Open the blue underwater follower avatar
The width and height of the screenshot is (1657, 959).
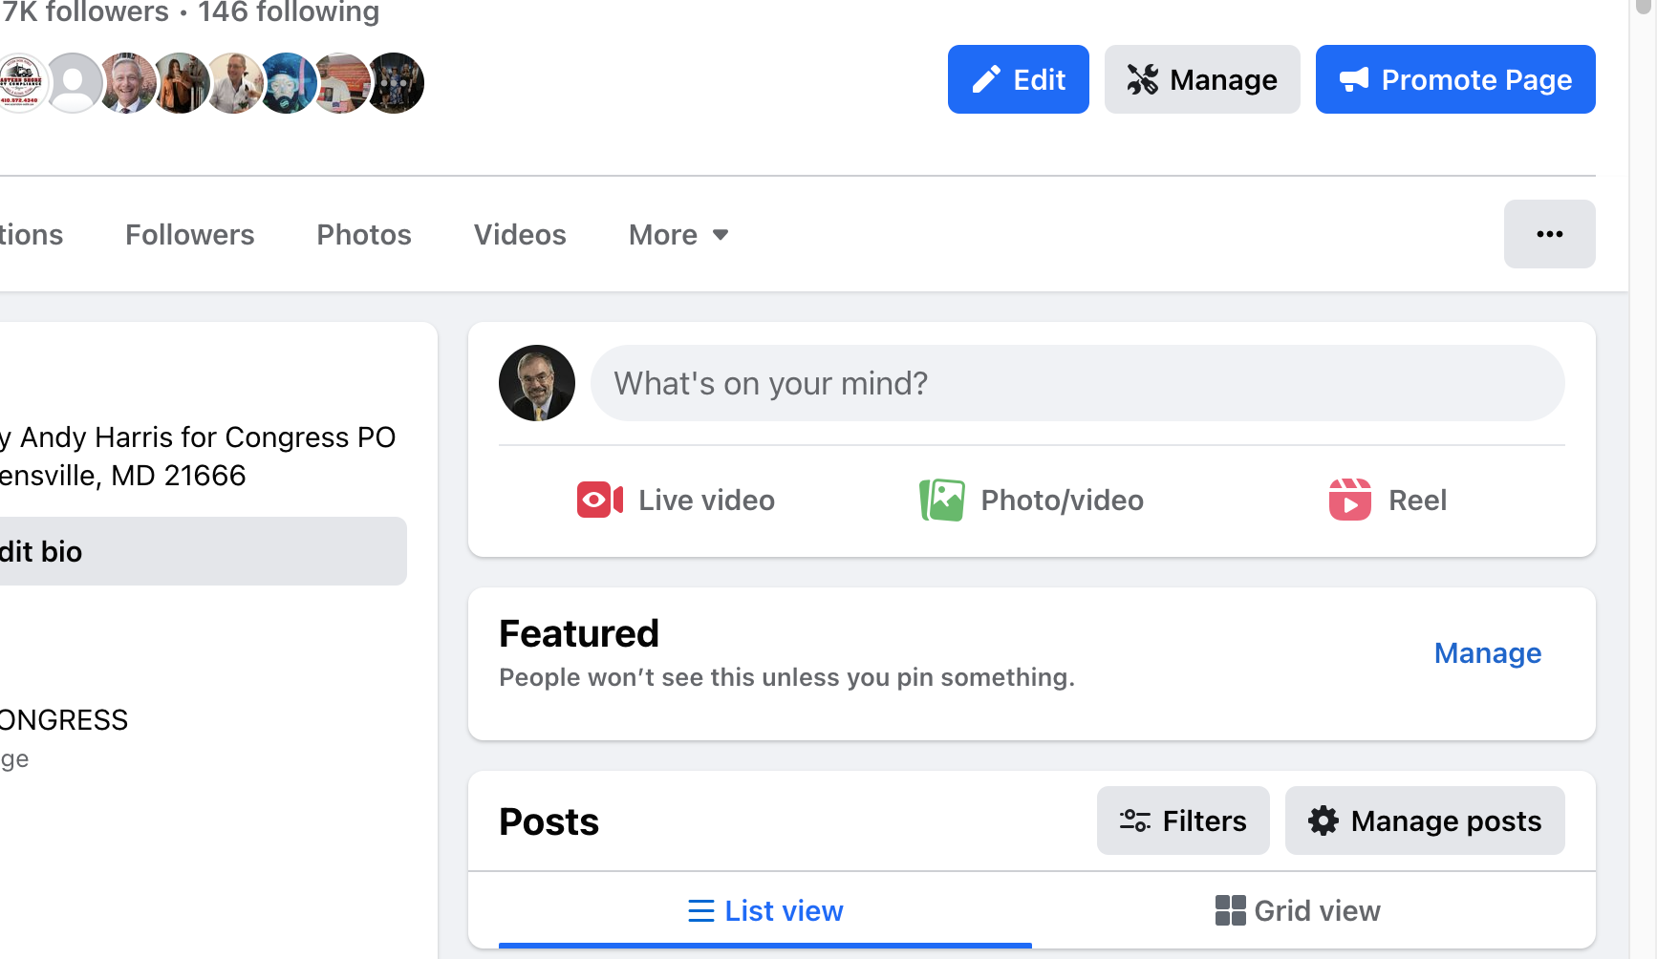(x=288, y=83)
